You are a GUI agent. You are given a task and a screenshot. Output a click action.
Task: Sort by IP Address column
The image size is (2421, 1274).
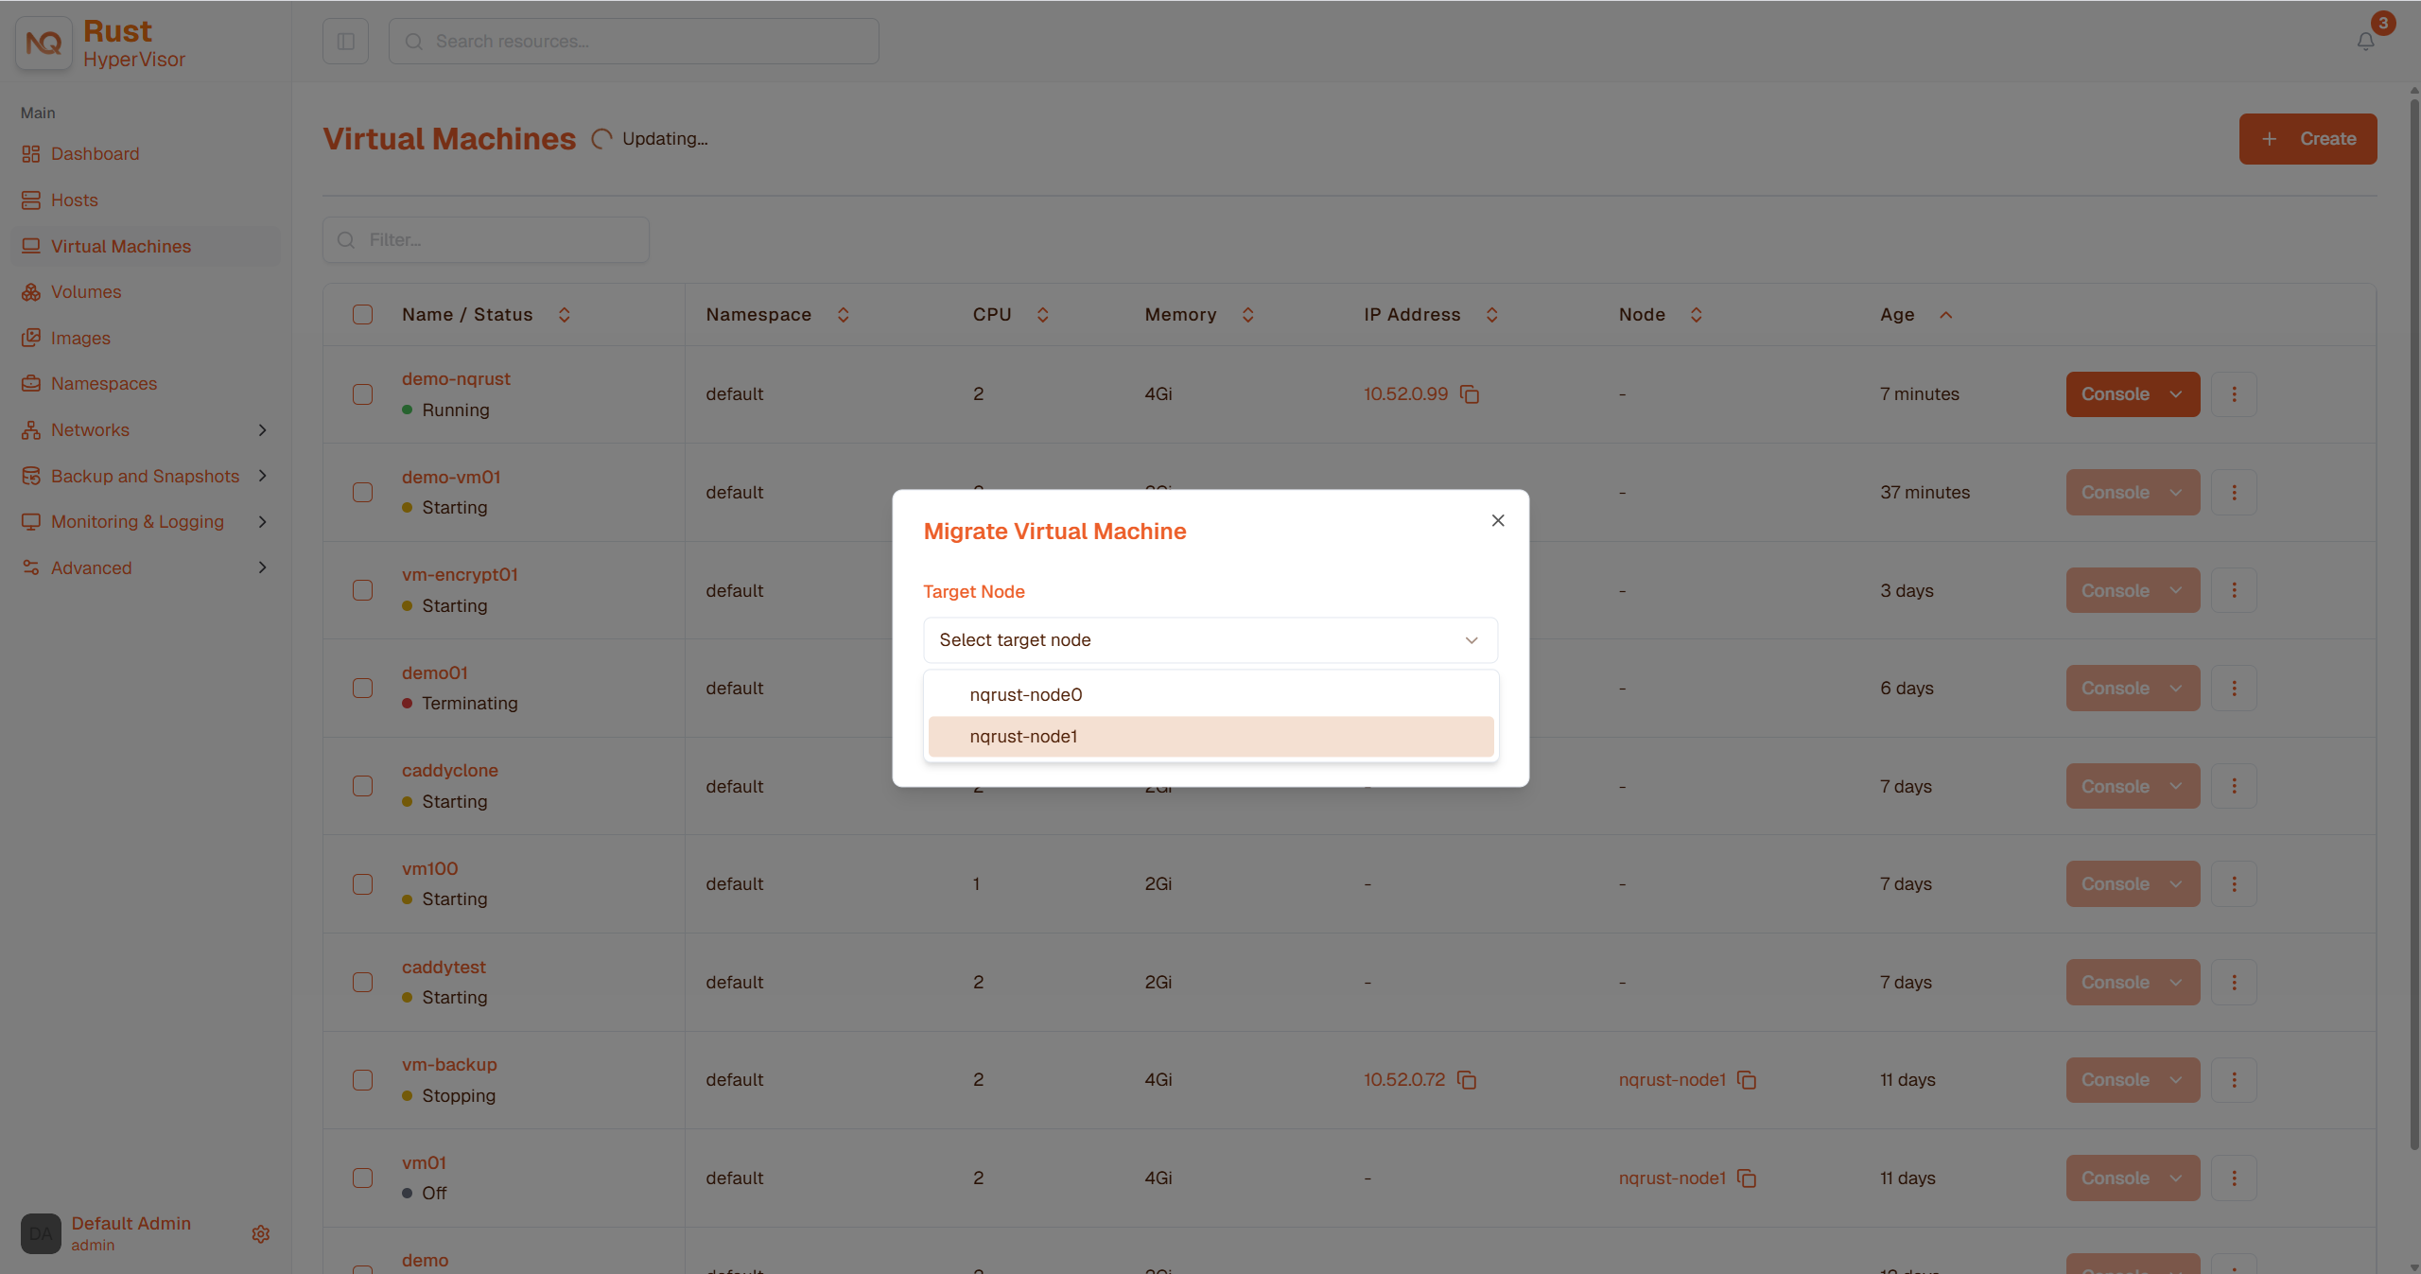(1491, 315)
